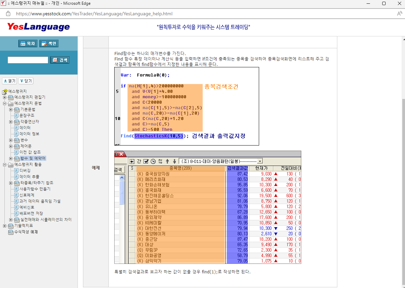Toggle the checkbox icon in screenshot toolbar
The width and height of the screenshot is (405, 288).
[146, 161]
